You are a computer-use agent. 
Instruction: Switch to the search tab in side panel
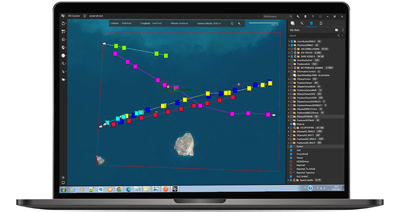tap(302, 23)
